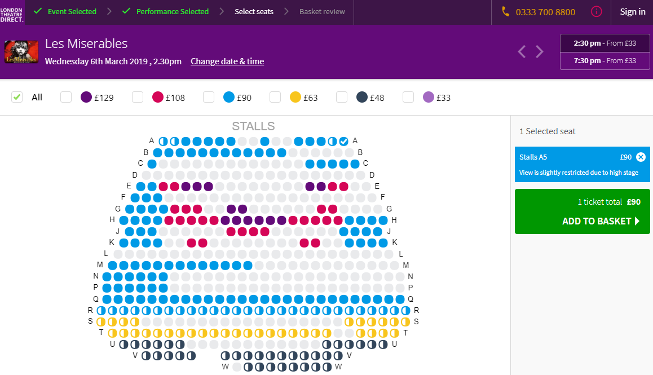This screenshot has width=653, height=375.
Task: Select the last dark seat in row W
Action: click(327, 367)
